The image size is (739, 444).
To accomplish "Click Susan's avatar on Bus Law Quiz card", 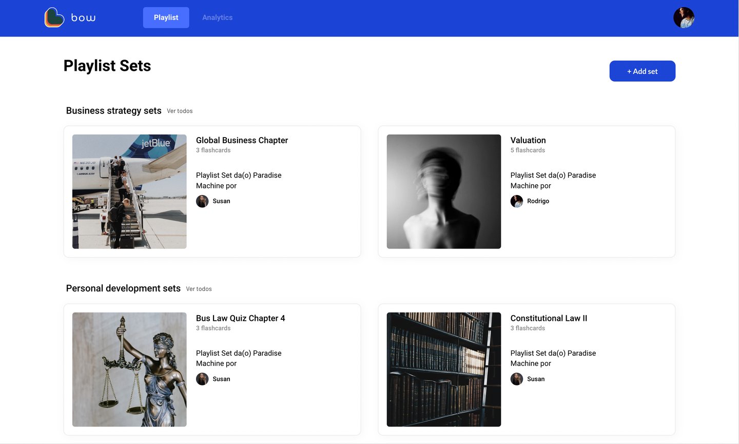I will pos(202,379).
